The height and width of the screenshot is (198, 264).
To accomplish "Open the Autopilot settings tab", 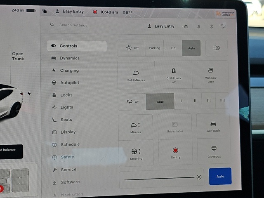I will [65, 82].
